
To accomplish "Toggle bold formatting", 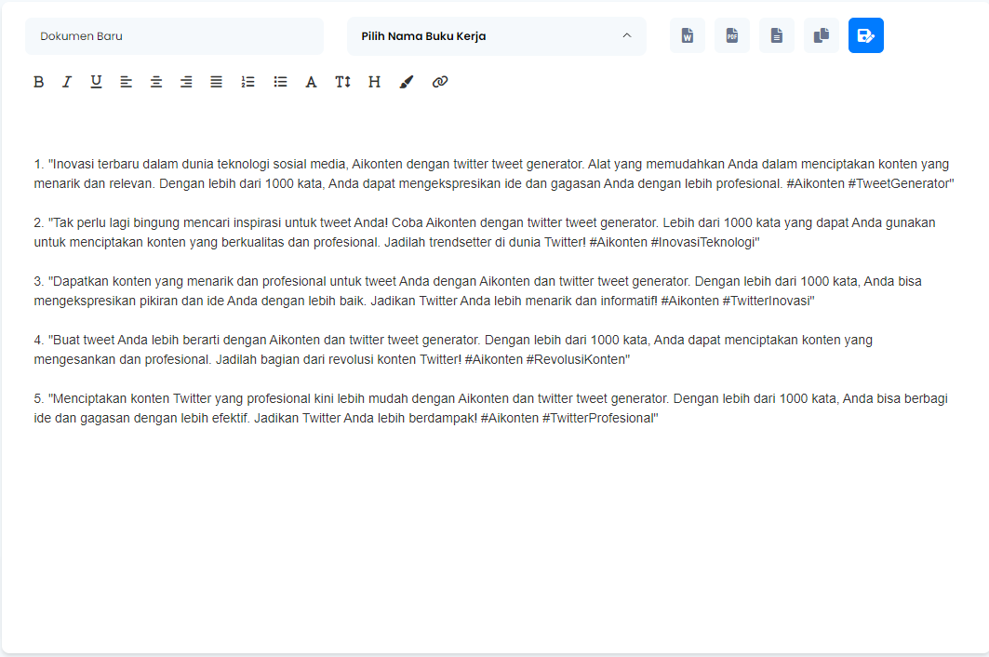I will [38, 82].
